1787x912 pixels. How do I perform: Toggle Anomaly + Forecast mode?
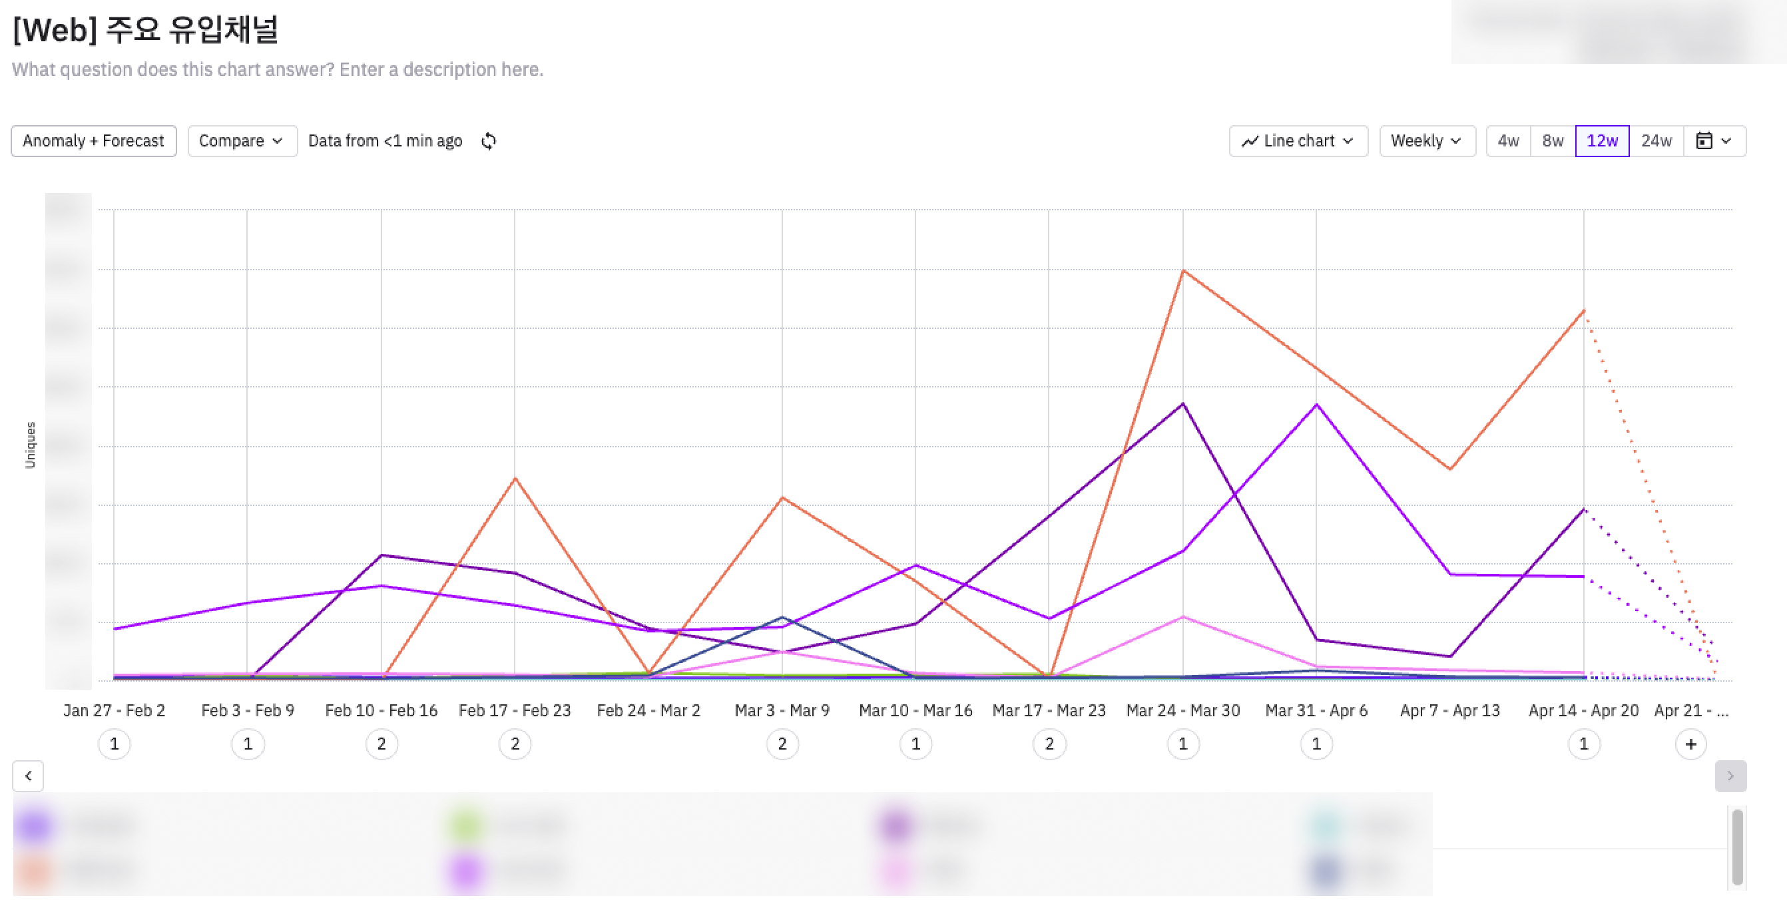click(x=94, y=142)
